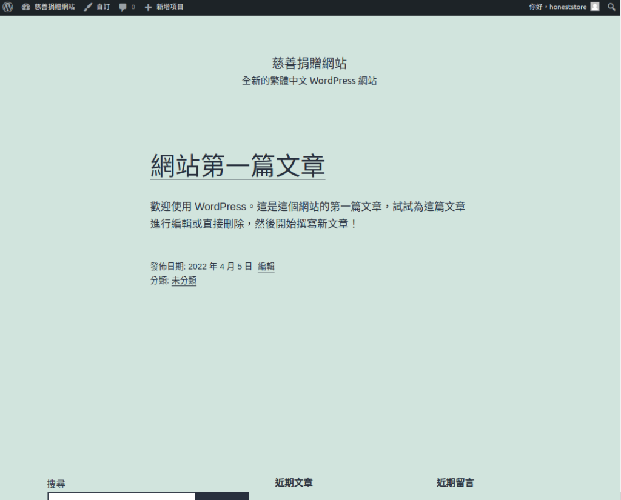Screen dimensions: 621x500
Task: Click the 編輯 link under the post
Action: (266, 266)
